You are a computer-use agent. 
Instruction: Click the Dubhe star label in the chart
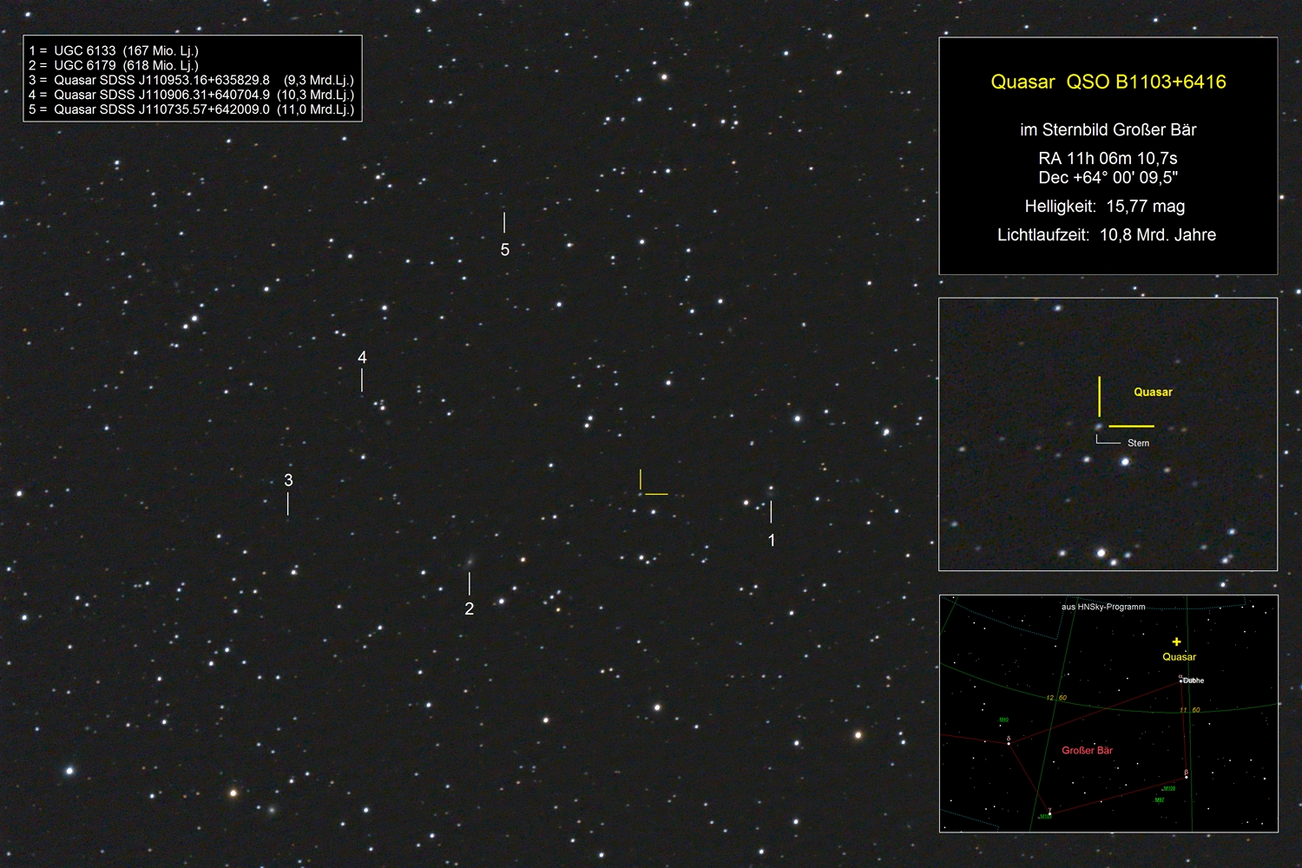[1193, 681]
